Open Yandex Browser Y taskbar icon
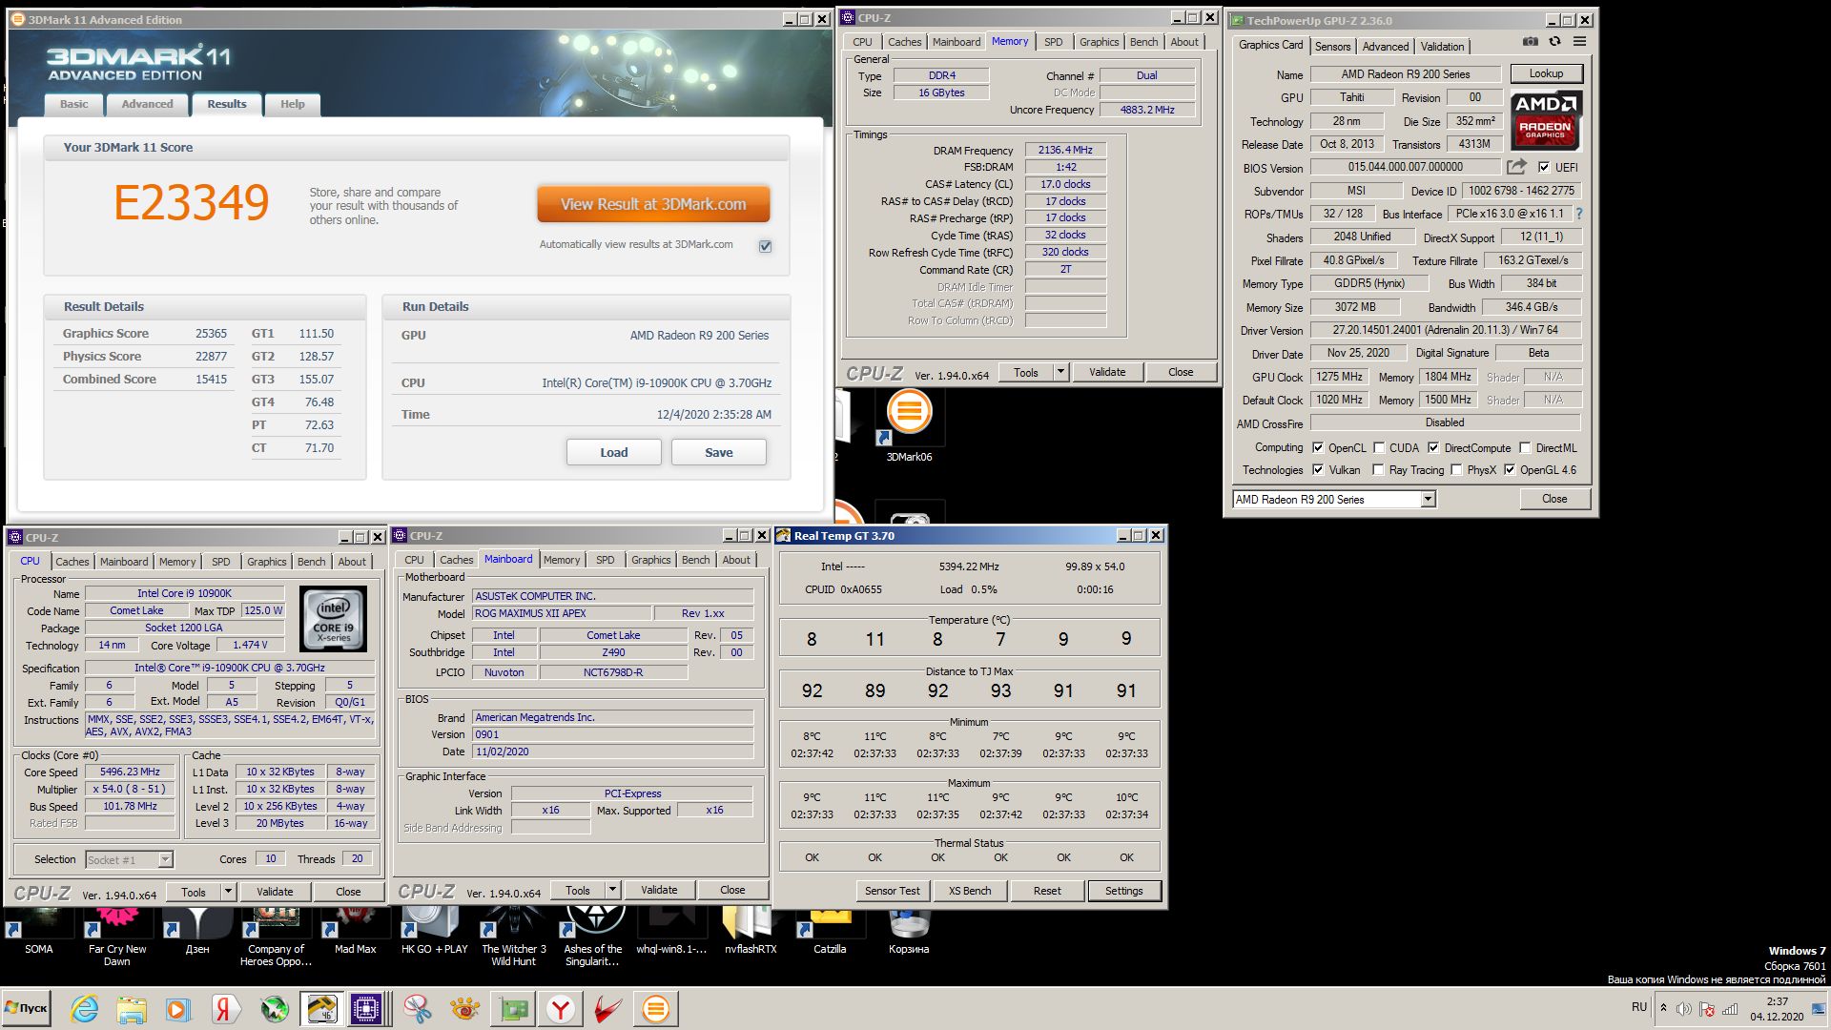 pos(561,1009)
